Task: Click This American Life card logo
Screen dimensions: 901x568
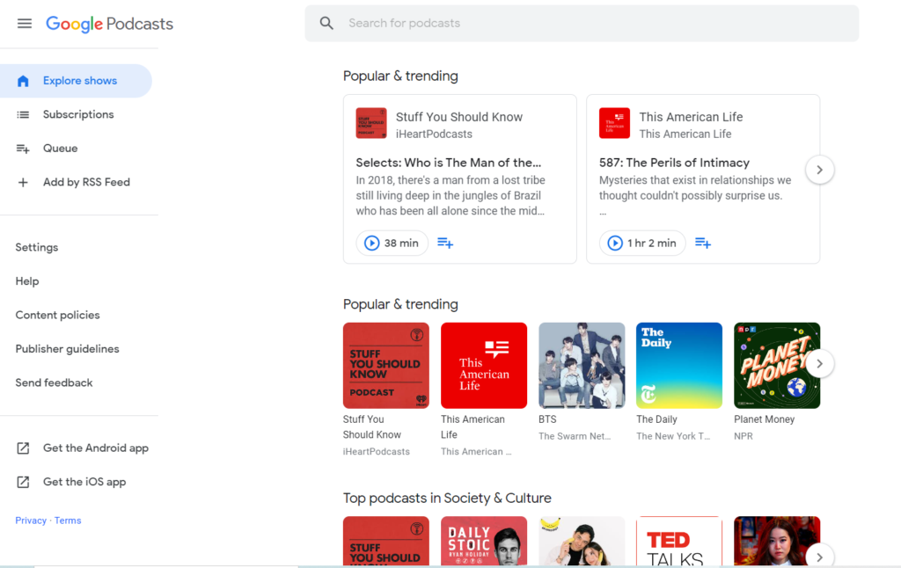Action: (614, 123)
